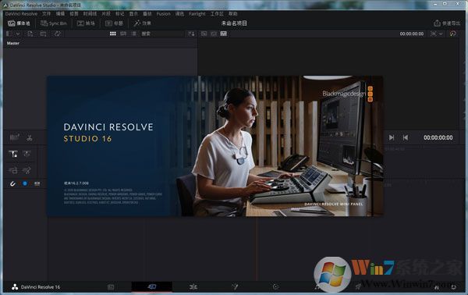
Task: Switch to the Deliver page rocket icon
Action: 358,287
